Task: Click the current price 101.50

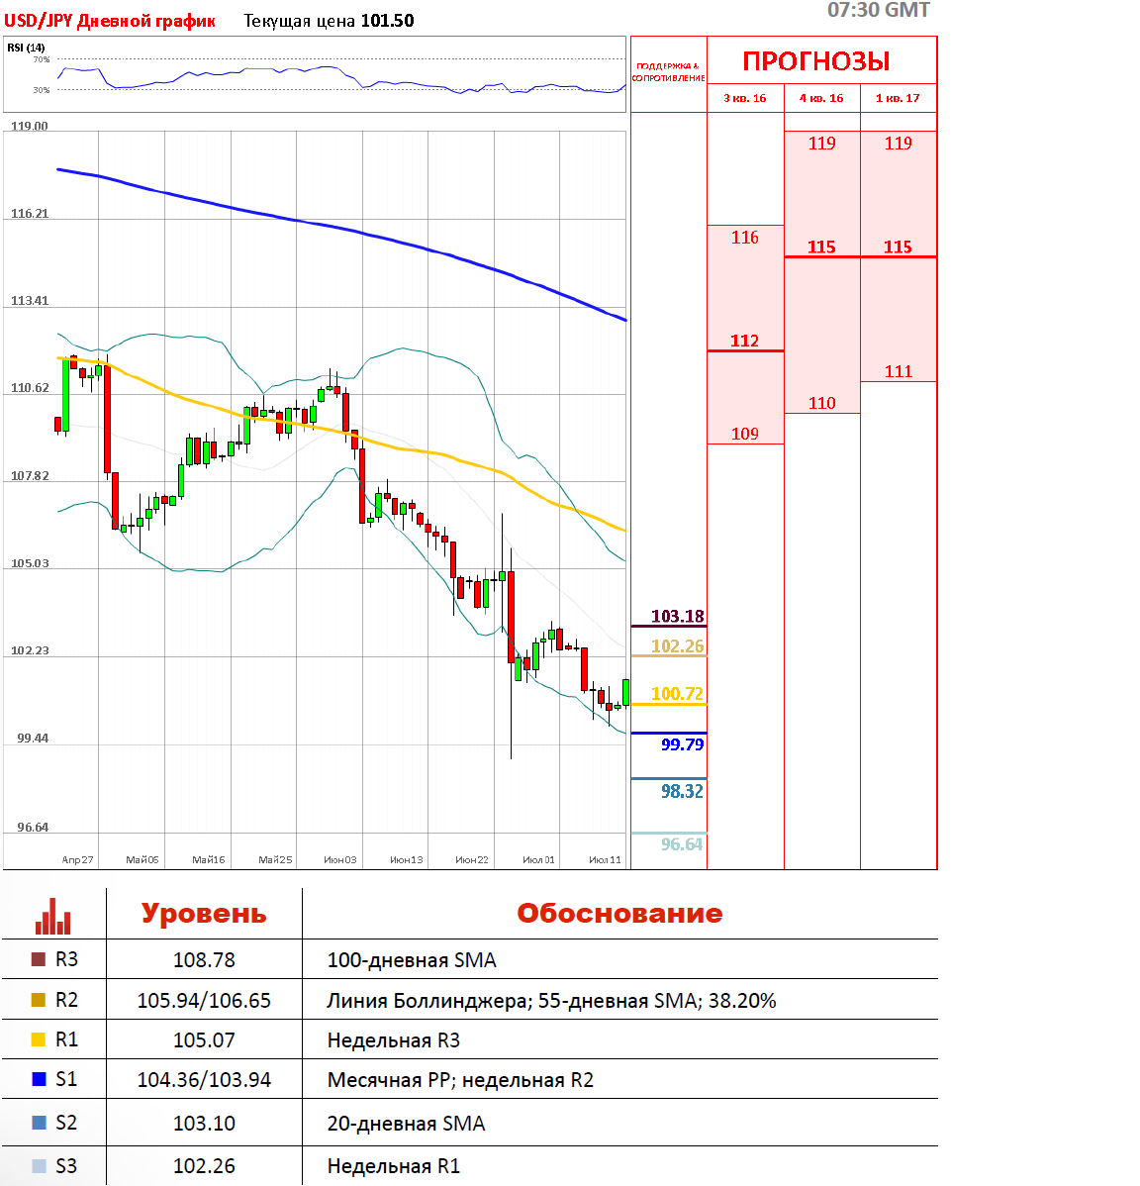Action: [387, 21]
